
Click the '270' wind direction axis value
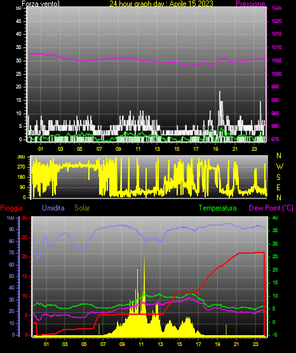[21, 167]
